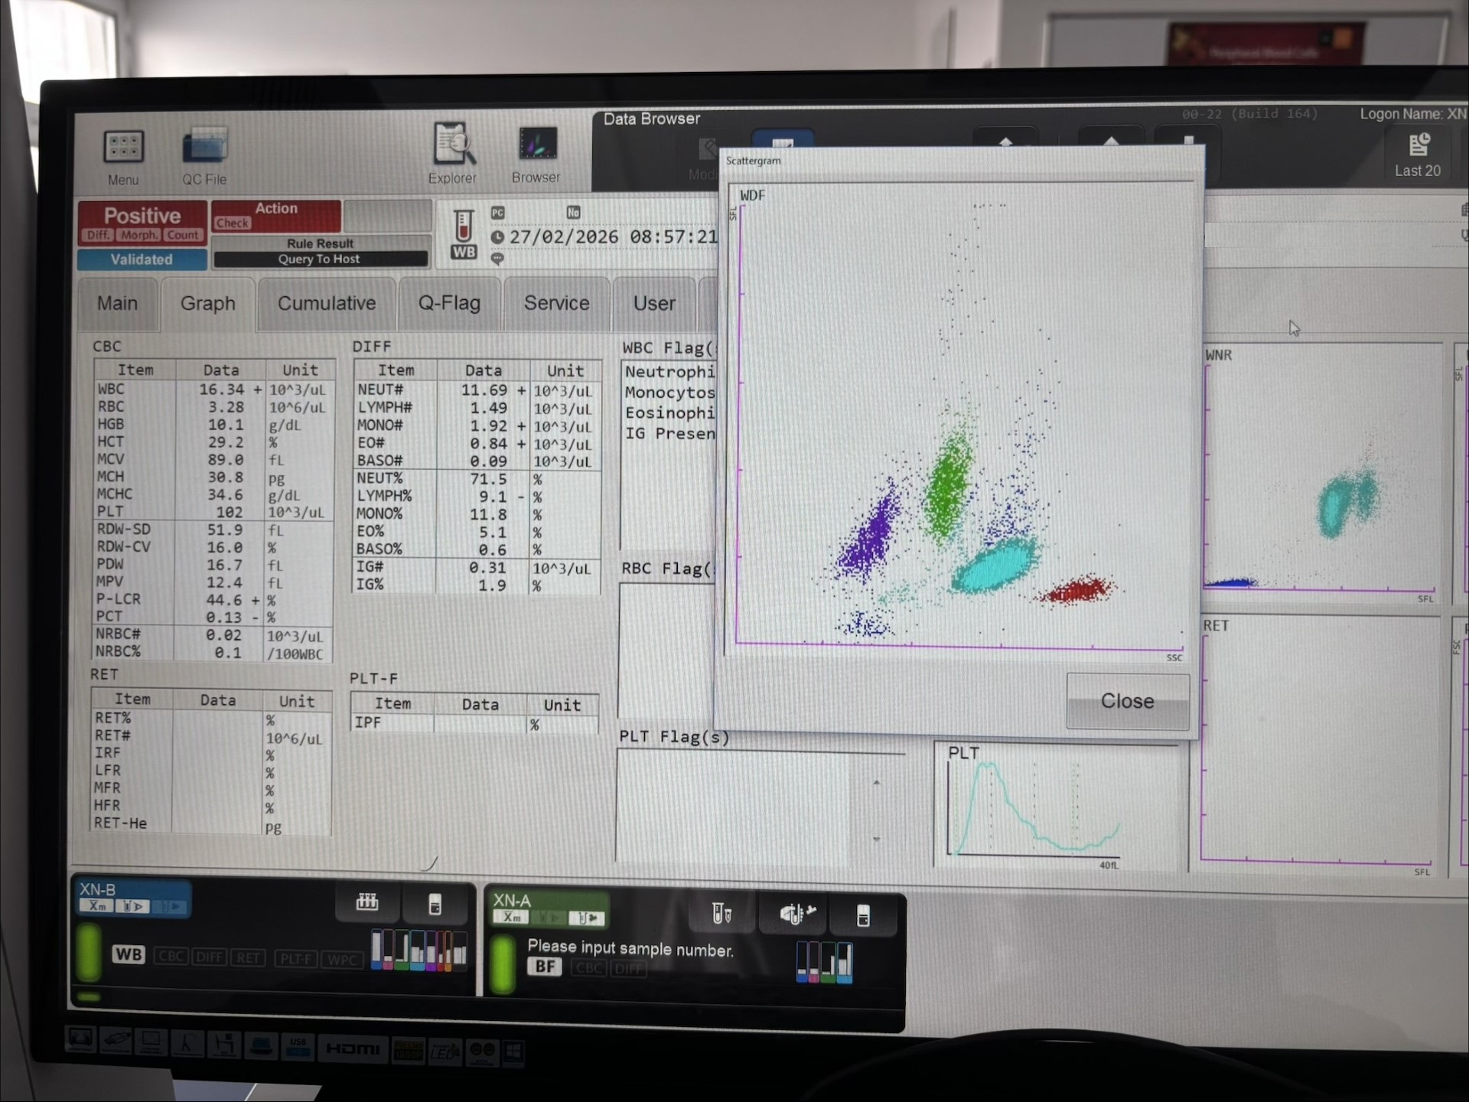Open the Explorer icon

tap(453, 145)
